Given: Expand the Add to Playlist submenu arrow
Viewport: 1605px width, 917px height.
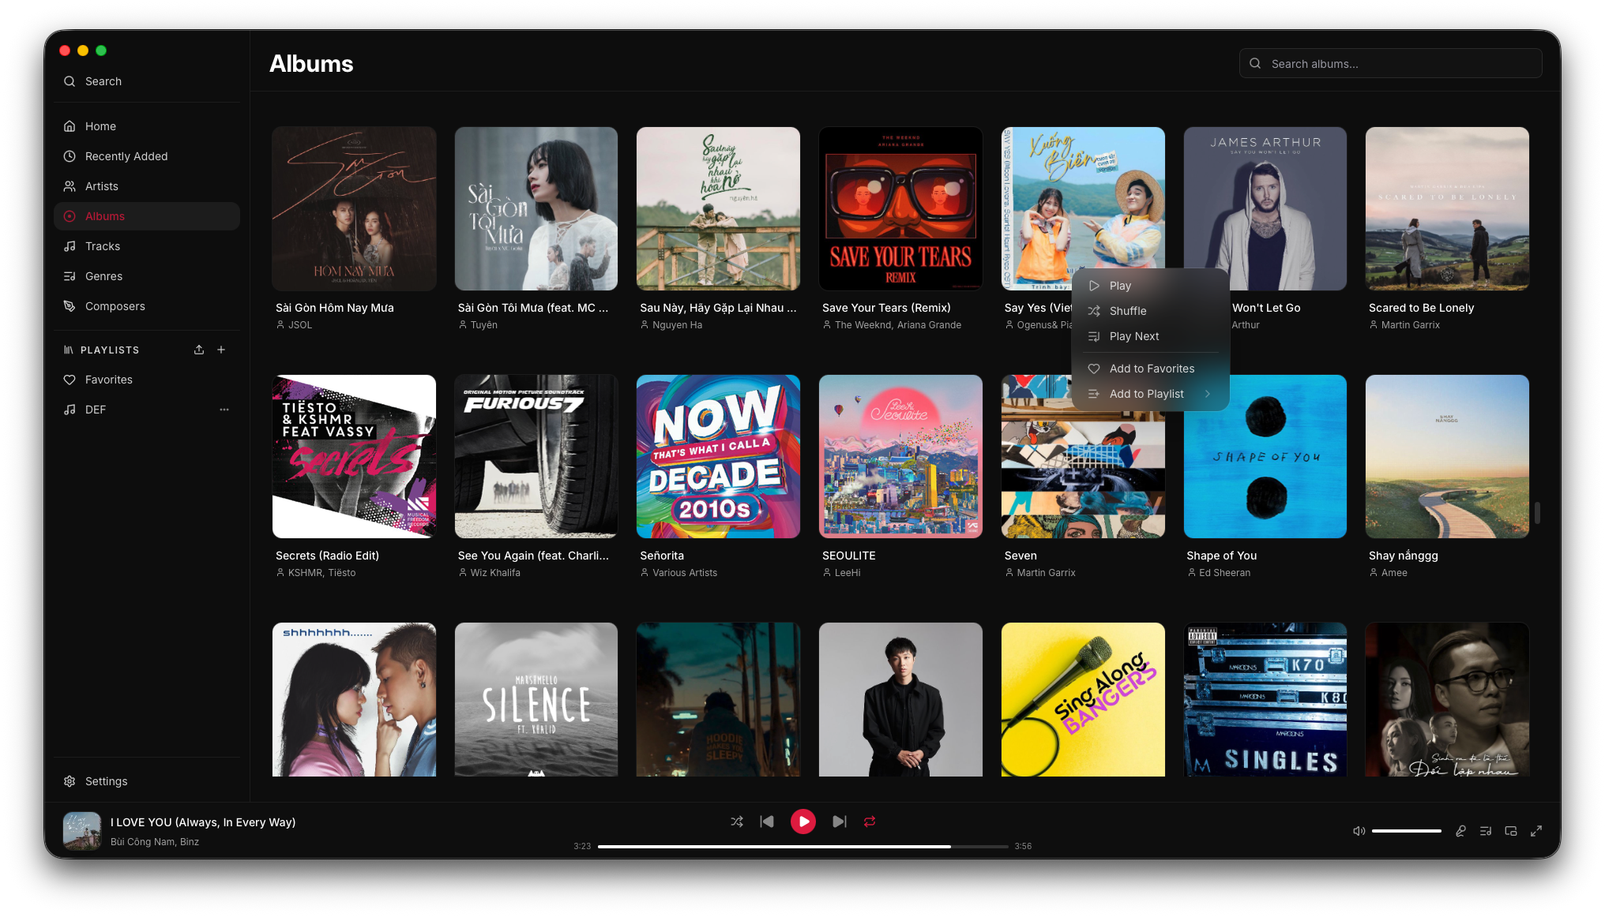Looking at the screenshot, I should click(x=1208, y=394).
